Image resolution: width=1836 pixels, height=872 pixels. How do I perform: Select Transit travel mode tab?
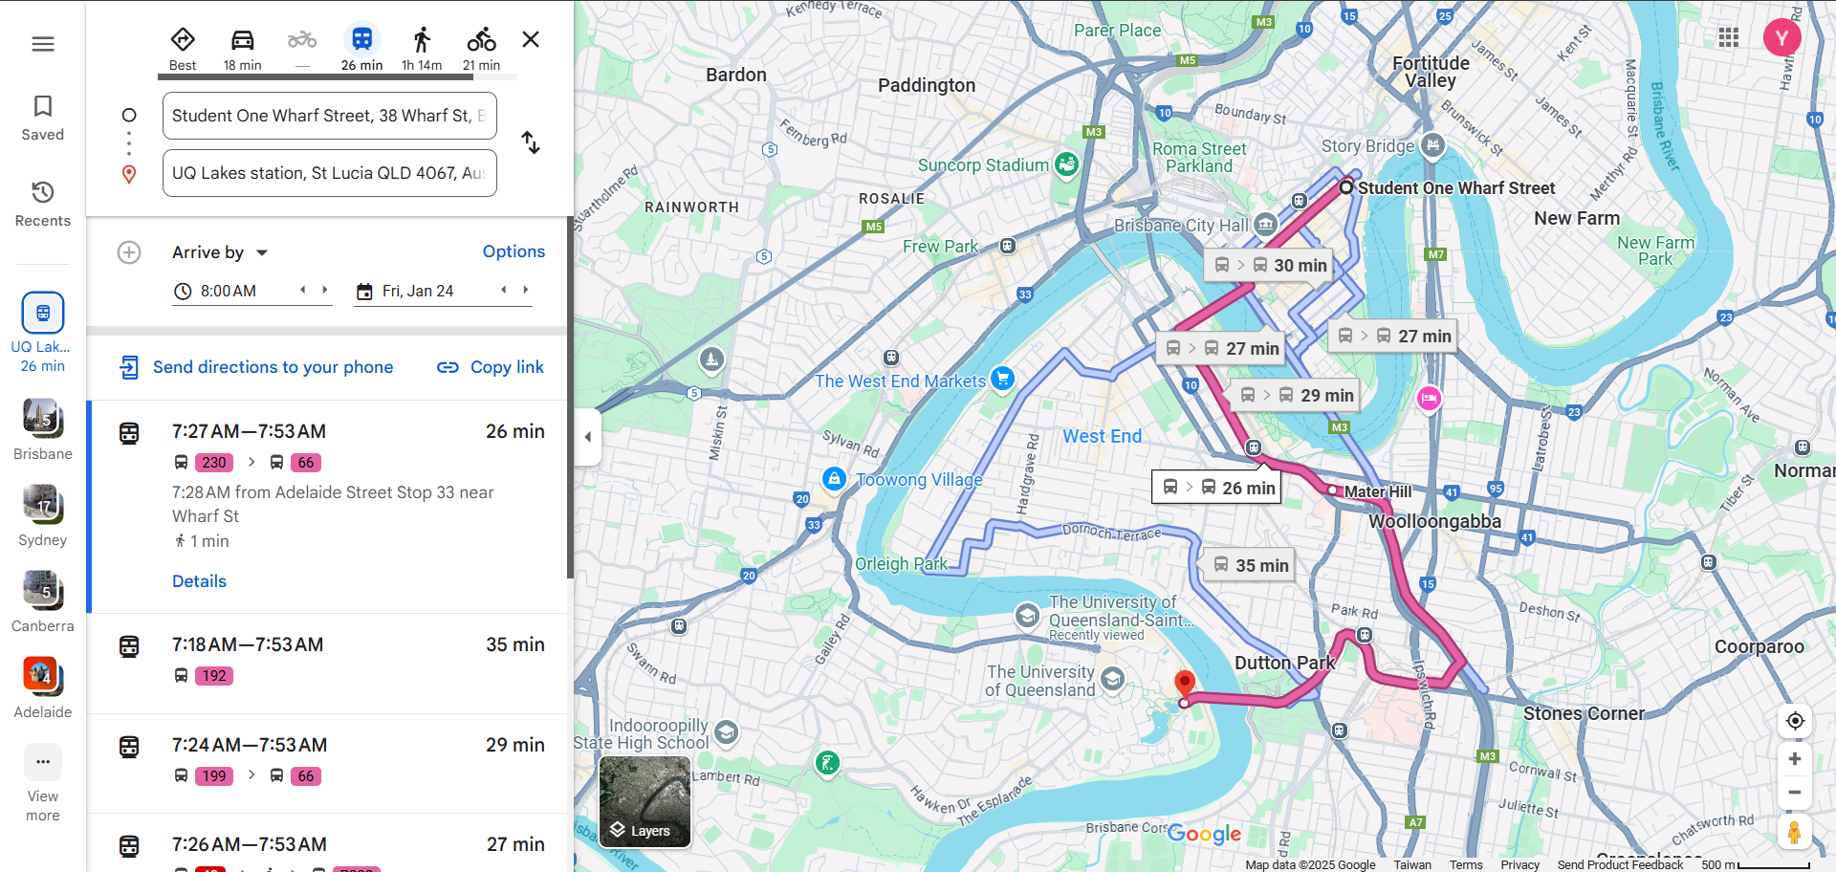click(361, 48)
